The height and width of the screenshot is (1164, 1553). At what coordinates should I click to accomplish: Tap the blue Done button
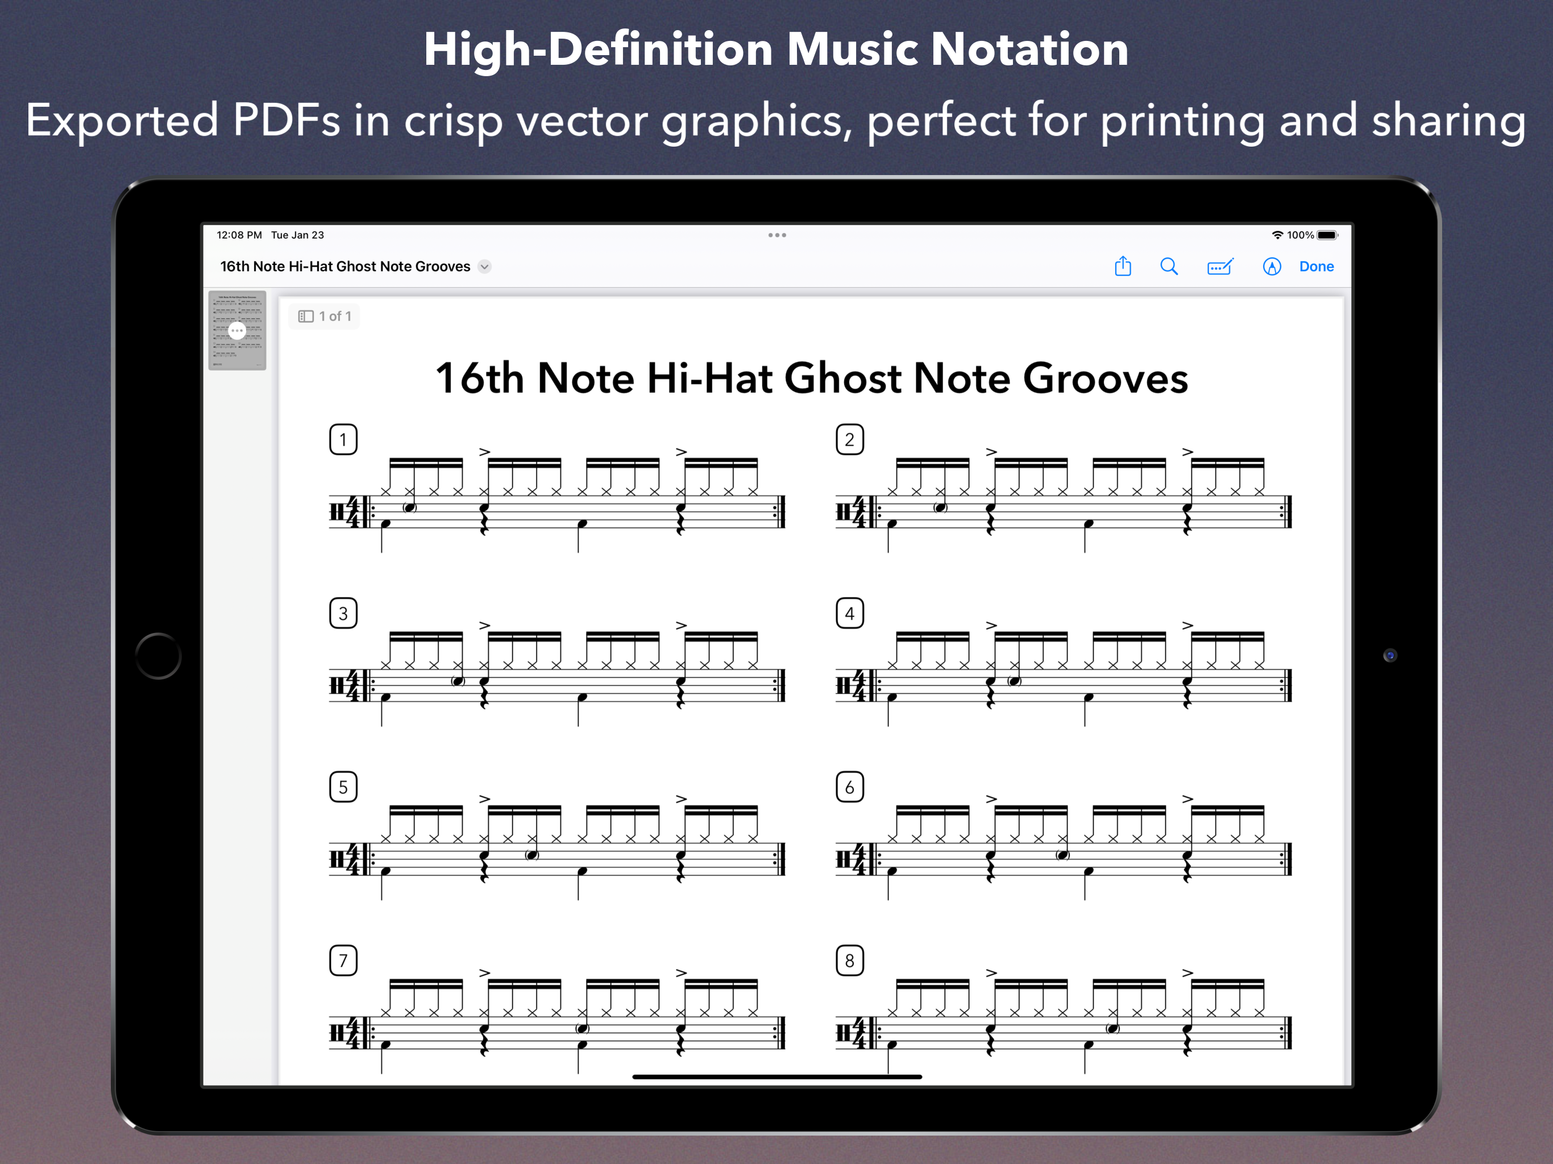click(x=1317, y=266)
